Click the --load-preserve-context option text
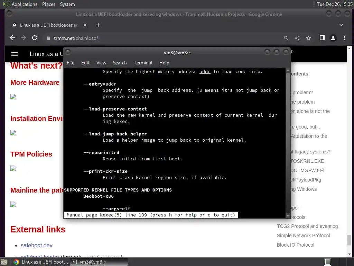 tap(115, 109)
